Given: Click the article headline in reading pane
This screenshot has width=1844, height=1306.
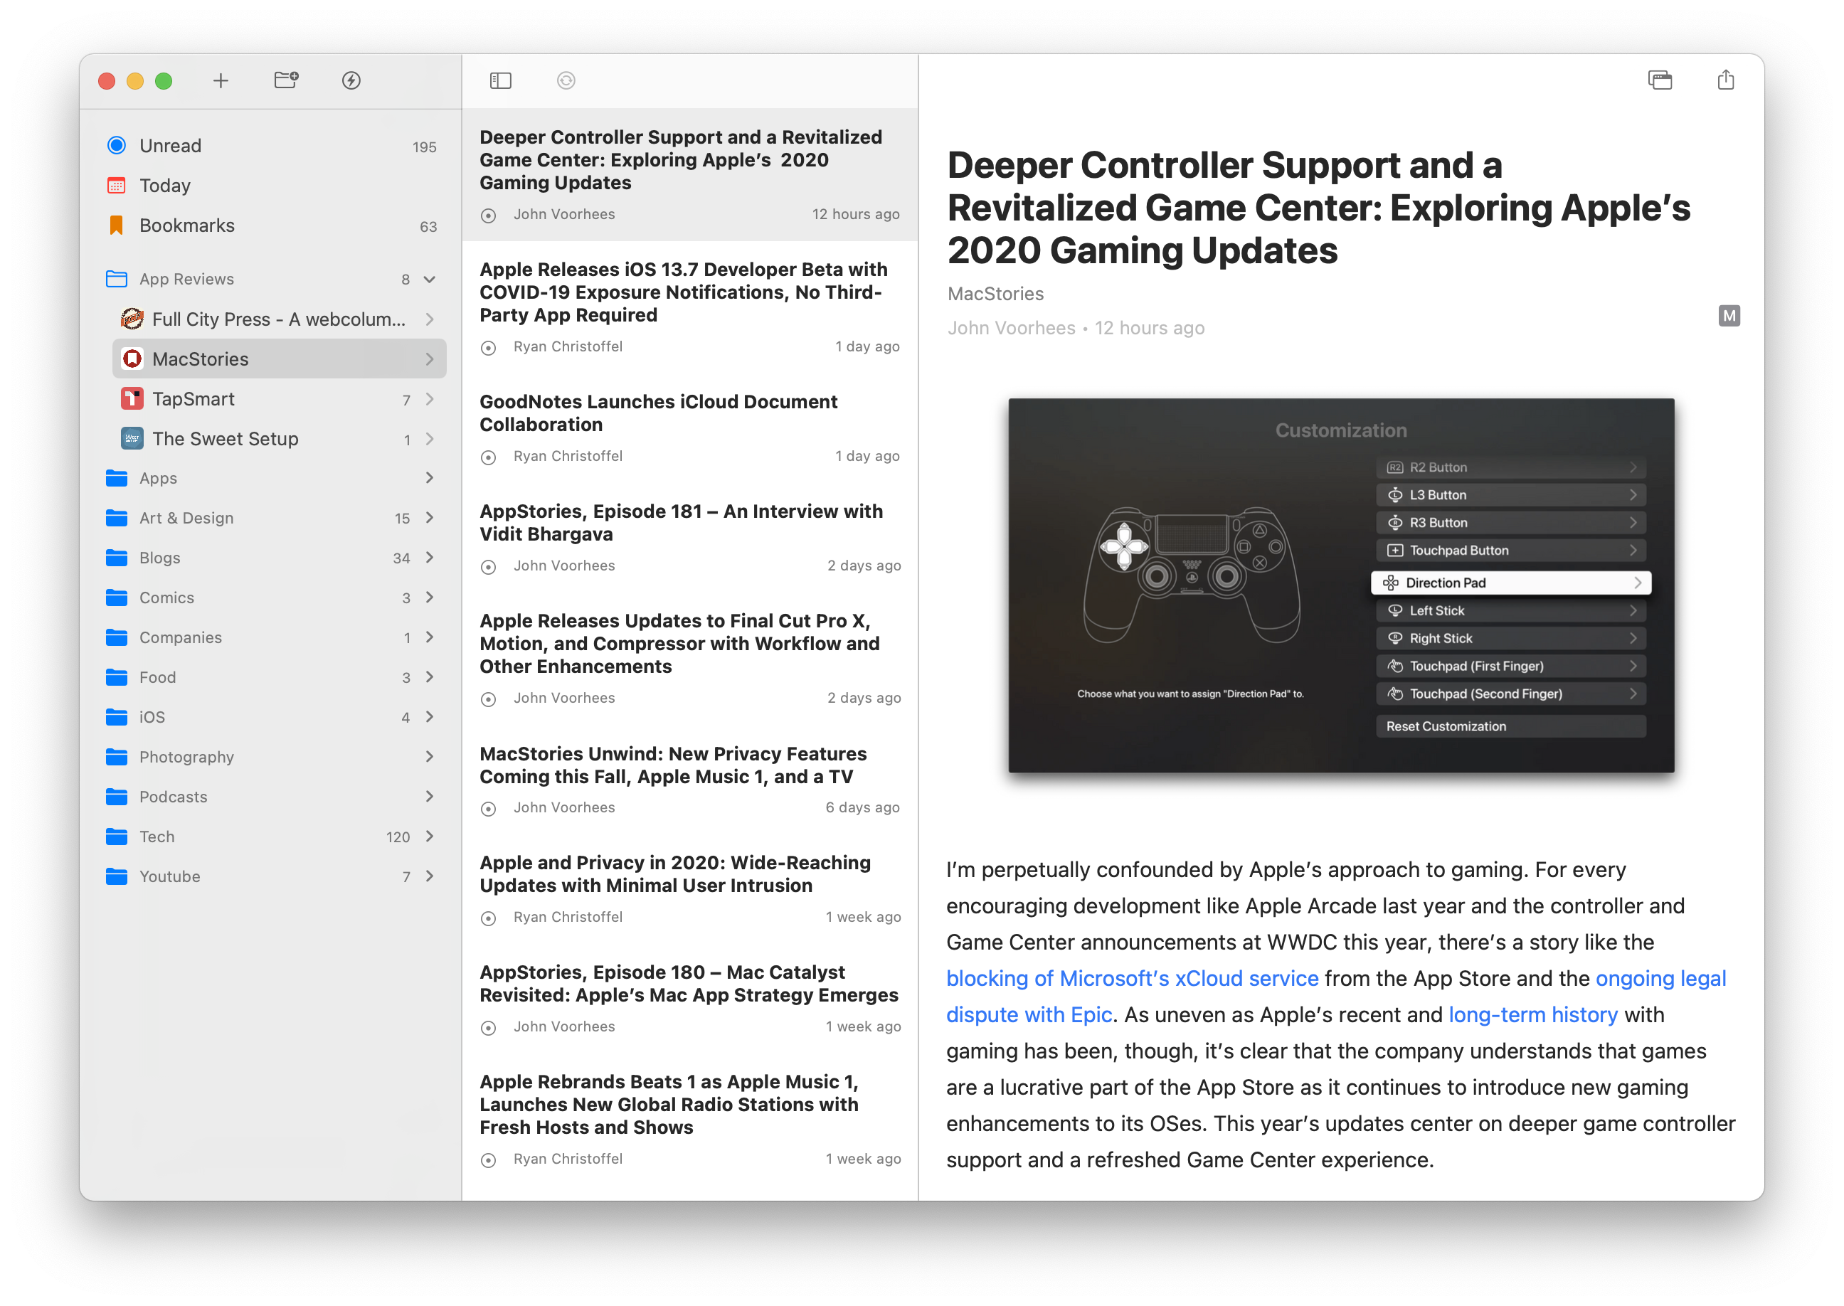Looking at the screenshot, I should [x=1319, y=208].
